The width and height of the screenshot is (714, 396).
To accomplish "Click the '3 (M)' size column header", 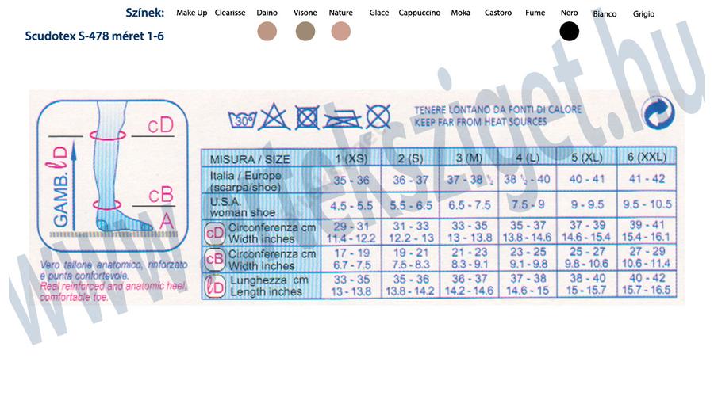I will (x=469, y=158).
